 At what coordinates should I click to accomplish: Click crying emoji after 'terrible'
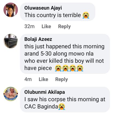[86, 15]
